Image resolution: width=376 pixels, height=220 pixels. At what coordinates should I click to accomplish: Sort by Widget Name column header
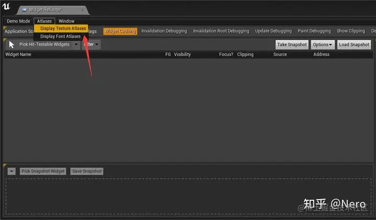(x=18, y=54)
